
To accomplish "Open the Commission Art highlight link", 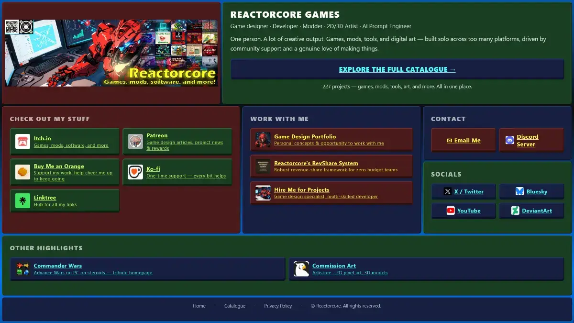I will coord(334,266).
